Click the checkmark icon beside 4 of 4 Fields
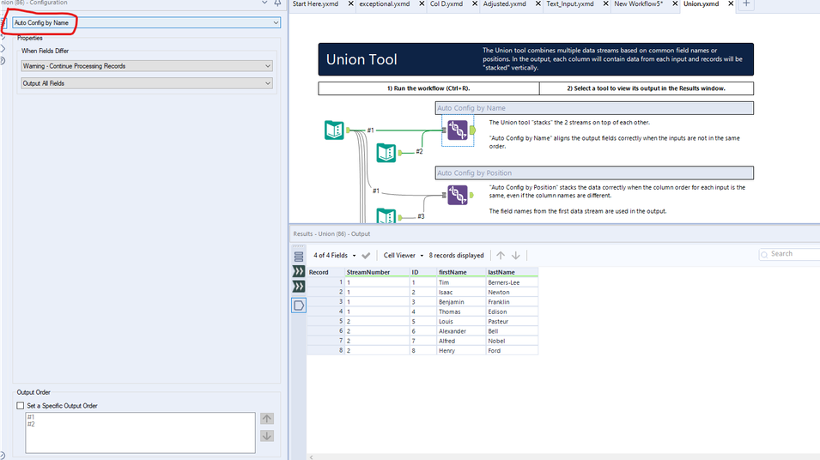The width and height of the screenshot is (820, 460). 366,256
